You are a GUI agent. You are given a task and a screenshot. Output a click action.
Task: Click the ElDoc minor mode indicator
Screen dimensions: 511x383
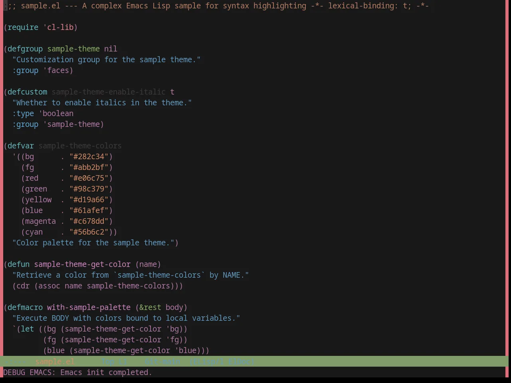point(239,361)
